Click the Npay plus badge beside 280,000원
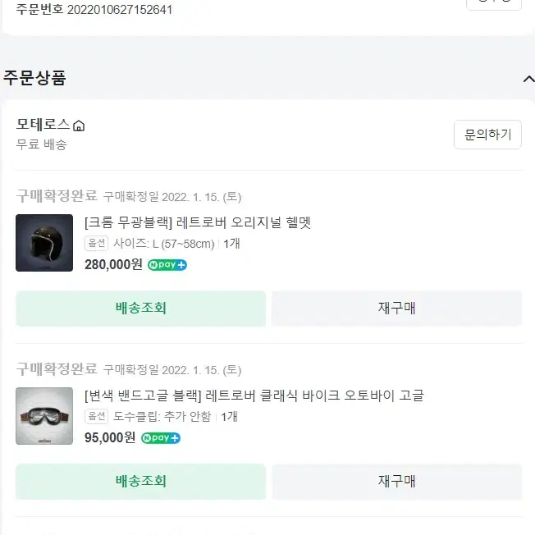Screen dimensions: 535x535 pyautogui.click(x=167, y=265)
